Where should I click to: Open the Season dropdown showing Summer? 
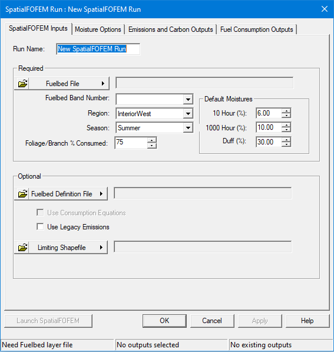188,128
